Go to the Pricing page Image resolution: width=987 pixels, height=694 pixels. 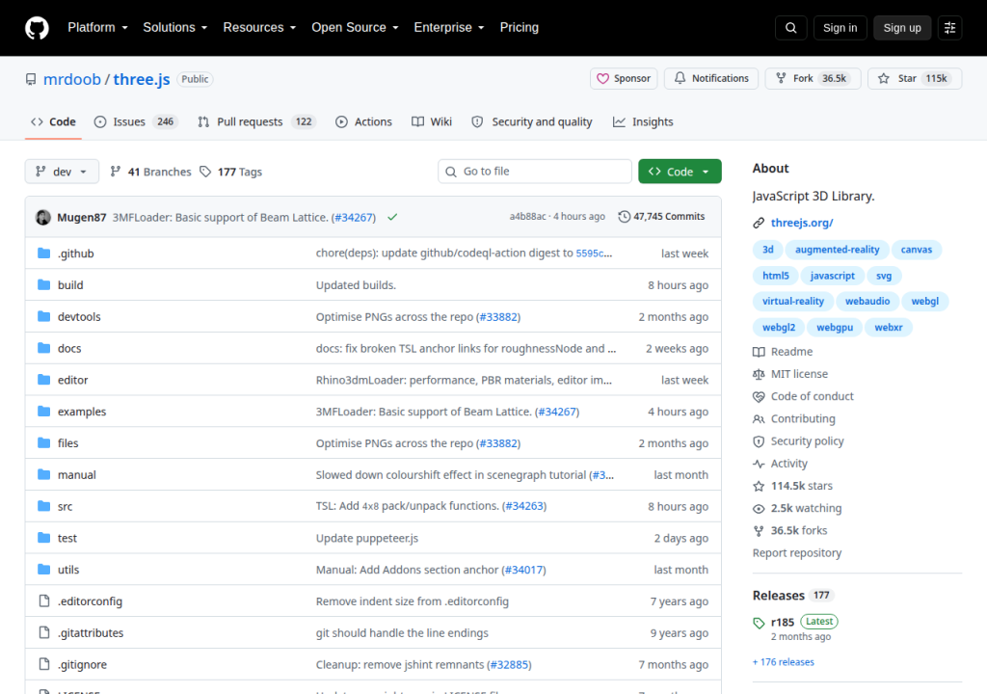pyautogui.click(x=520, y=28)
